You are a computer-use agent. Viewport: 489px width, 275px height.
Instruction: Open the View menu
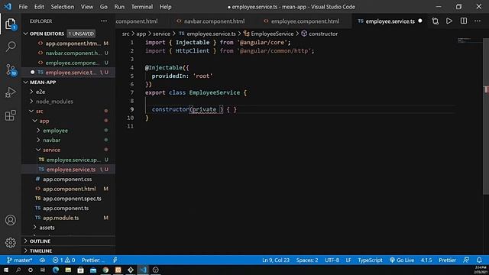(x=86, y=7)
